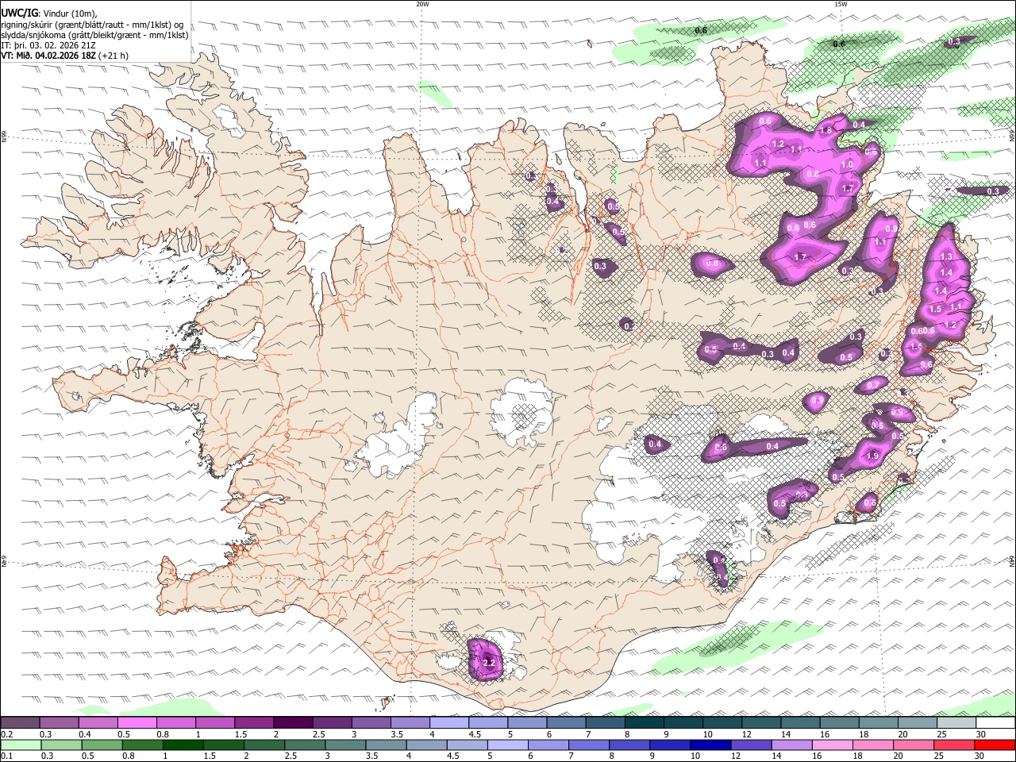Click the "1.3" value in the Eastfjords snow band
This screenshot has height=762, width=1016.
pos(946,257)
